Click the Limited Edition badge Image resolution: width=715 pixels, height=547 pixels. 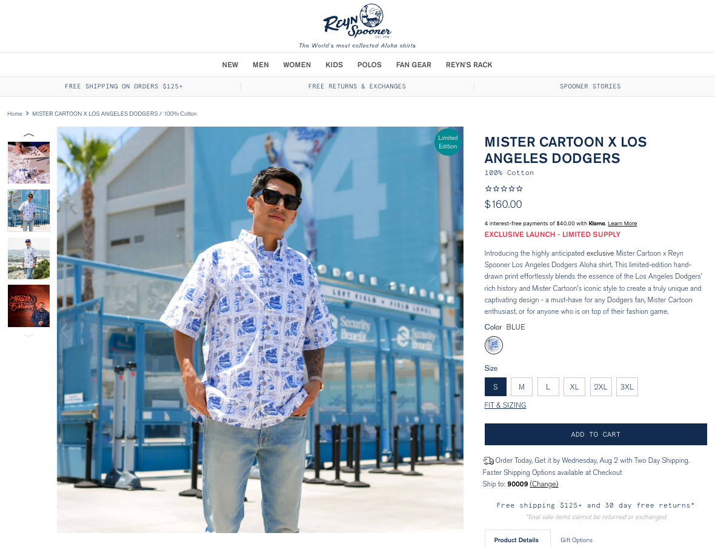448,142
